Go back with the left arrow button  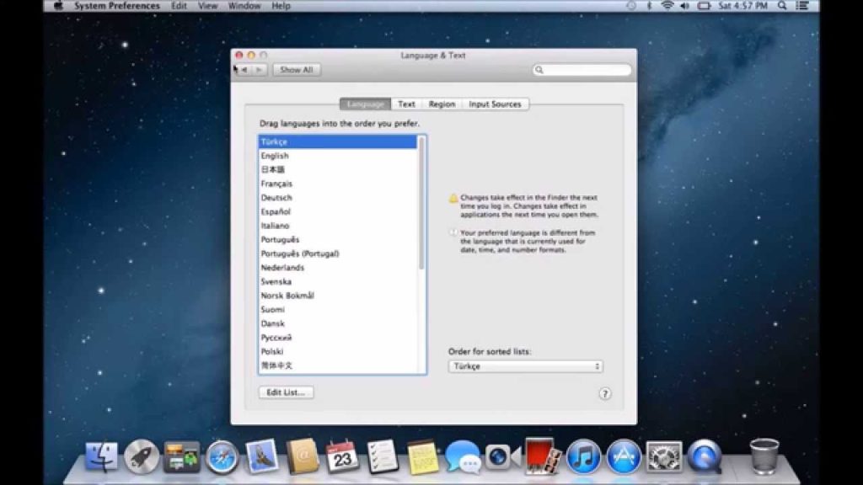coord(244,70)
